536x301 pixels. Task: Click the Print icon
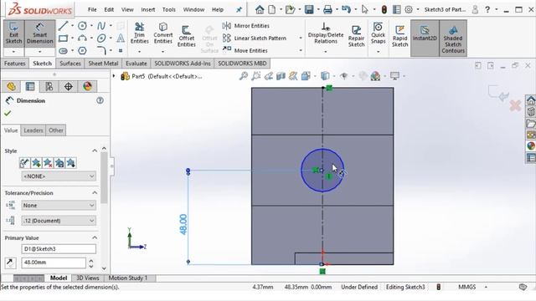click(327, 9)
